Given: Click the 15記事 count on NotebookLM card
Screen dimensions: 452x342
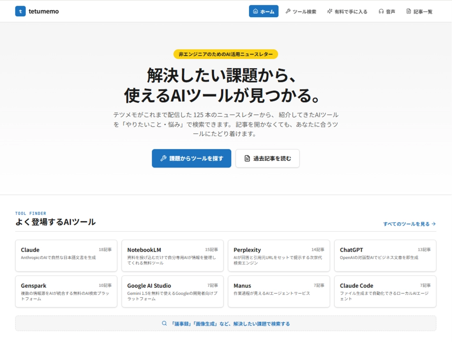Looking at the screenshot, I should (x=211, y=249).
